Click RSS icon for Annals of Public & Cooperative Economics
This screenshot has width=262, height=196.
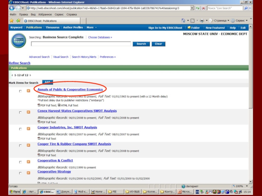(28, 91)
